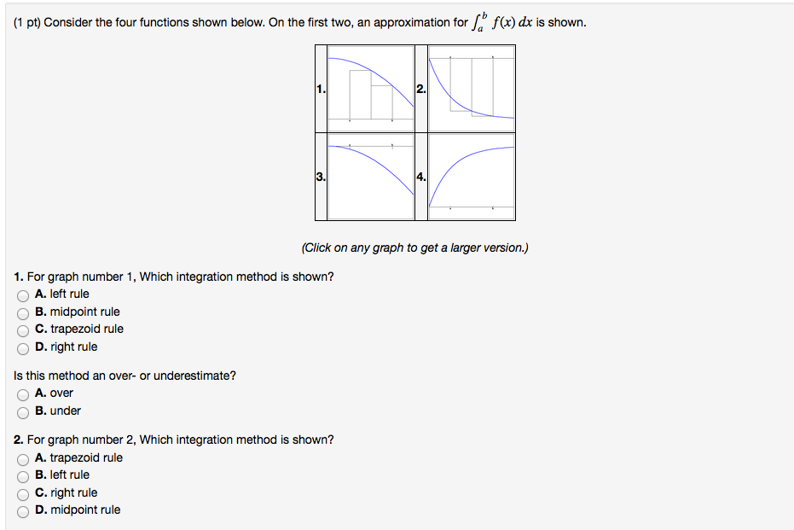Pick B left rule under question 2
This screenshot has width=794, height=530.
coord(22,475)
